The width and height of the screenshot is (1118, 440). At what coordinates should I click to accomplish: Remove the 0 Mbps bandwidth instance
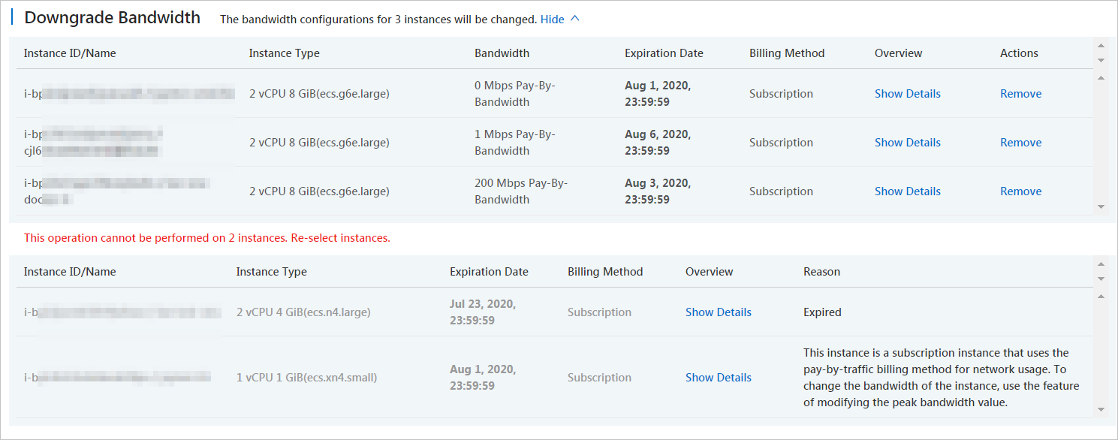coord(1020,94)
